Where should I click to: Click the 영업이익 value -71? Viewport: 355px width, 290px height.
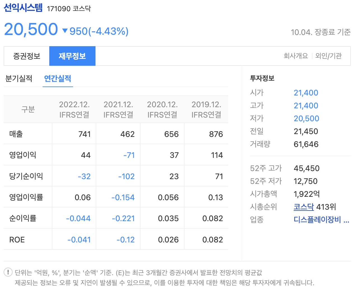129,155
